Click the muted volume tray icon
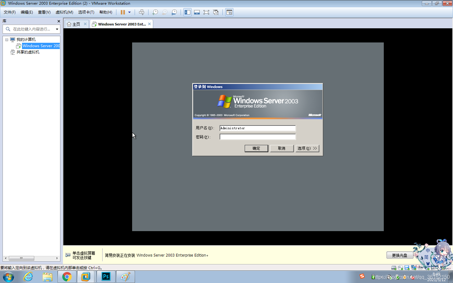The height and width of the screenshot is (283, 453). coord(412,277)
